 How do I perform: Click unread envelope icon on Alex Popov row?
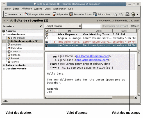[x=47, y=34]
